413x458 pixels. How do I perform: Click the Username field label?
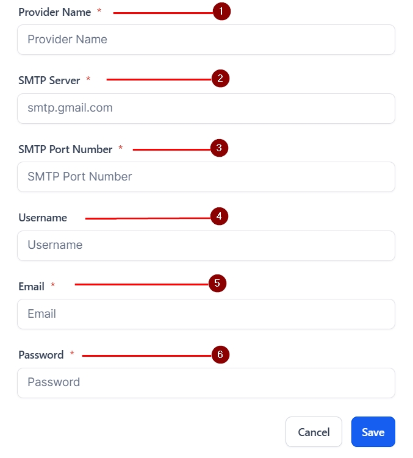[x=43, y=218]
